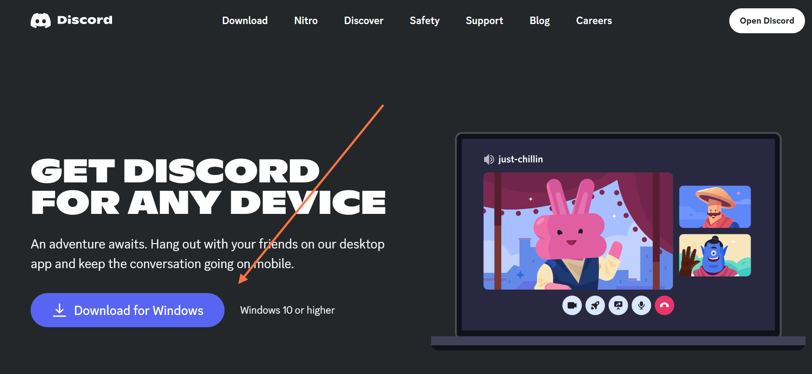Image resolution: width=812 pixels, height=374 pixels.
Task: Click Download for Windows button
Action: click(x=127, y=310)
